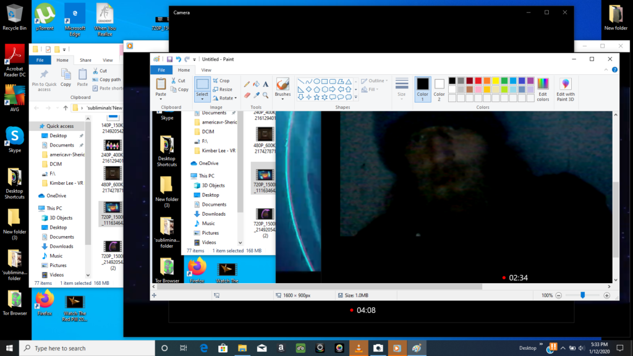Activate the Color picker eyedropper
The image size is (633, 356).
(257, 95)
